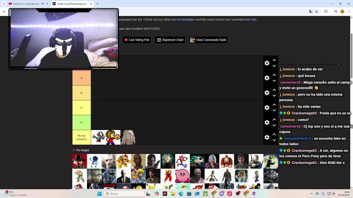The image size is (353, 198).
Task: Toggle Pin Images pushpin
Action: point(74,150)
